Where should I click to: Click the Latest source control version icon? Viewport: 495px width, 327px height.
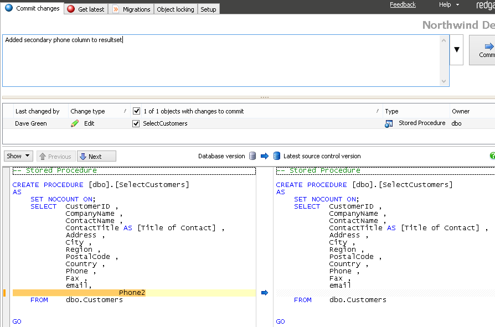(x=277, y=156)
